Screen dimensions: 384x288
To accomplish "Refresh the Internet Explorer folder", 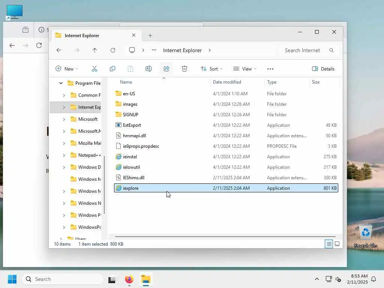I will 113,50.
